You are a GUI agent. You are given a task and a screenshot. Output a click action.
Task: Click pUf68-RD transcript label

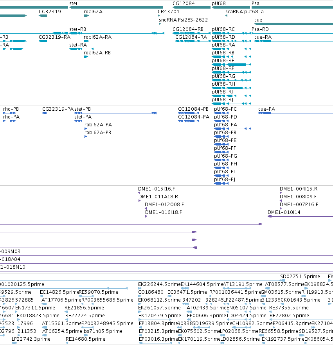(x=223, y=37)
